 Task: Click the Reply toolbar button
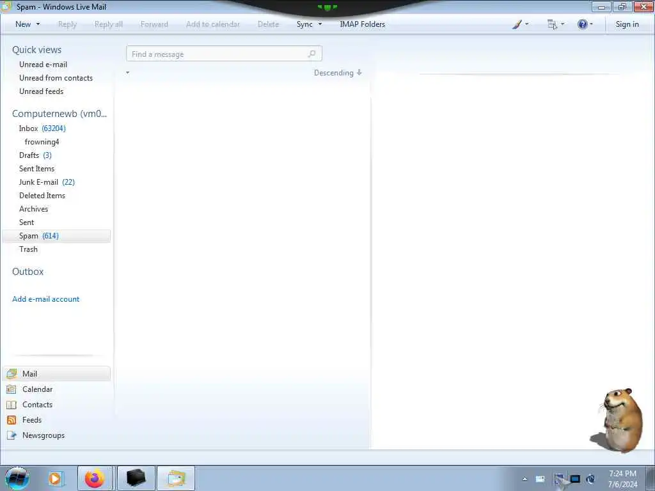[x=67, y=24]
